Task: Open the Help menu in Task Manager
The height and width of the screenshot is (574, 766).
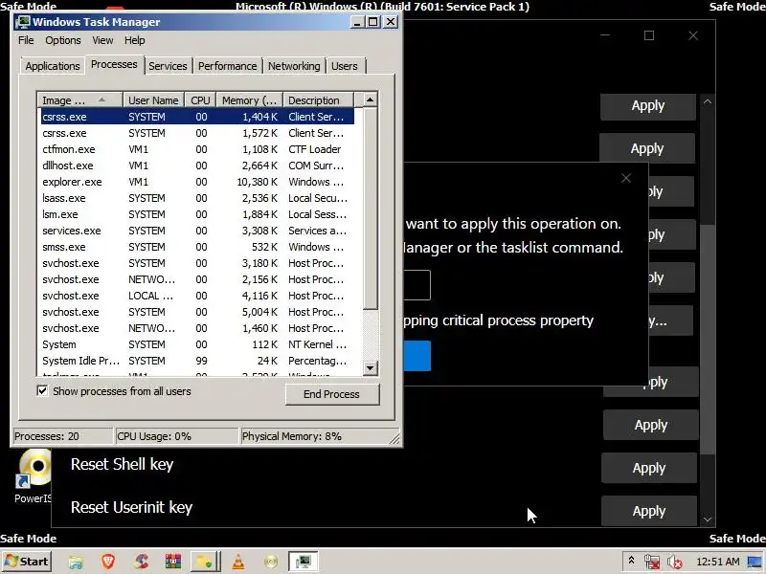Action: pyautogui.click(x=134, y=40)
